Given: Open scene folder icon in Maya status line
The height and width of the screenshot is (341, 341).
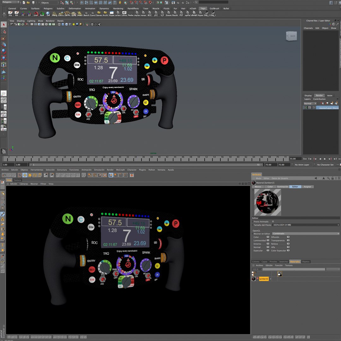Looking at the screenshot, I should coord(28,3).
